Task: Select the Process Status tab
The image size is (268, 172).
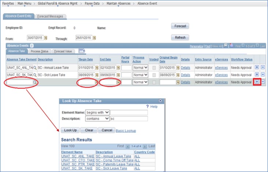Action: [40, 51]
